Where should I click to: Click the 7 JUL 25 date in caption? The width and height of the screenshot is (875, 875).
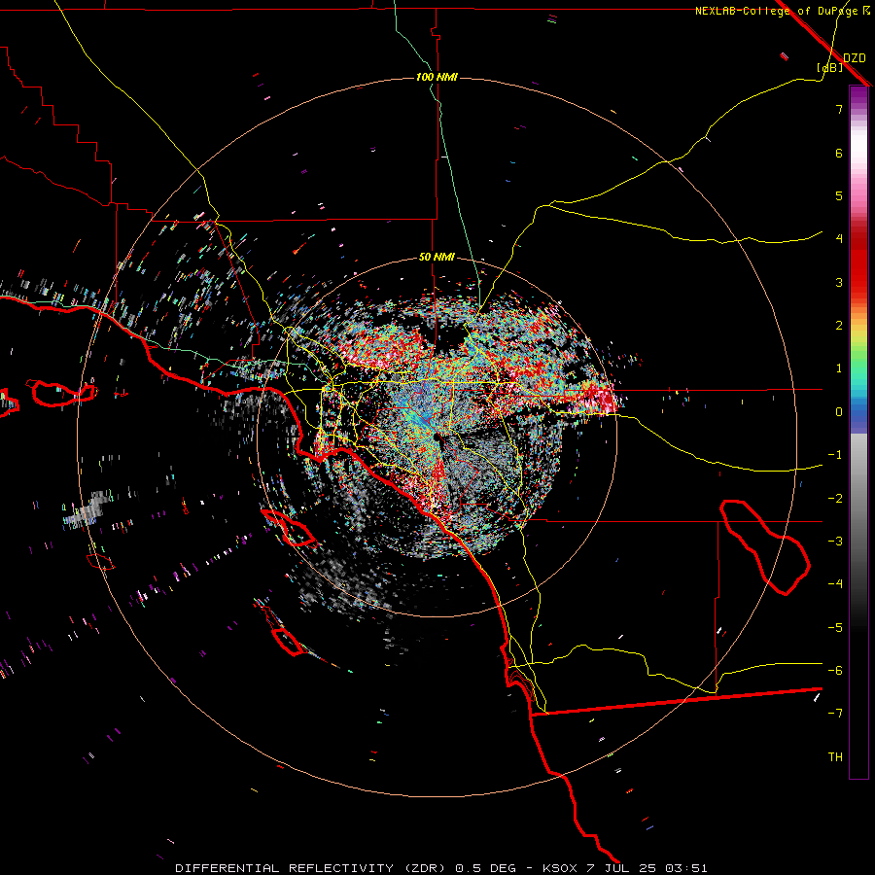coord(621,868)
